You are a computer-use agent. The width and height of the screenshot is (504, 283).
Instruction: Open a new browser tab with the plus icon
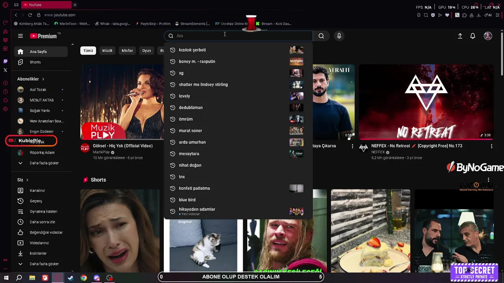tap(75, 5)
